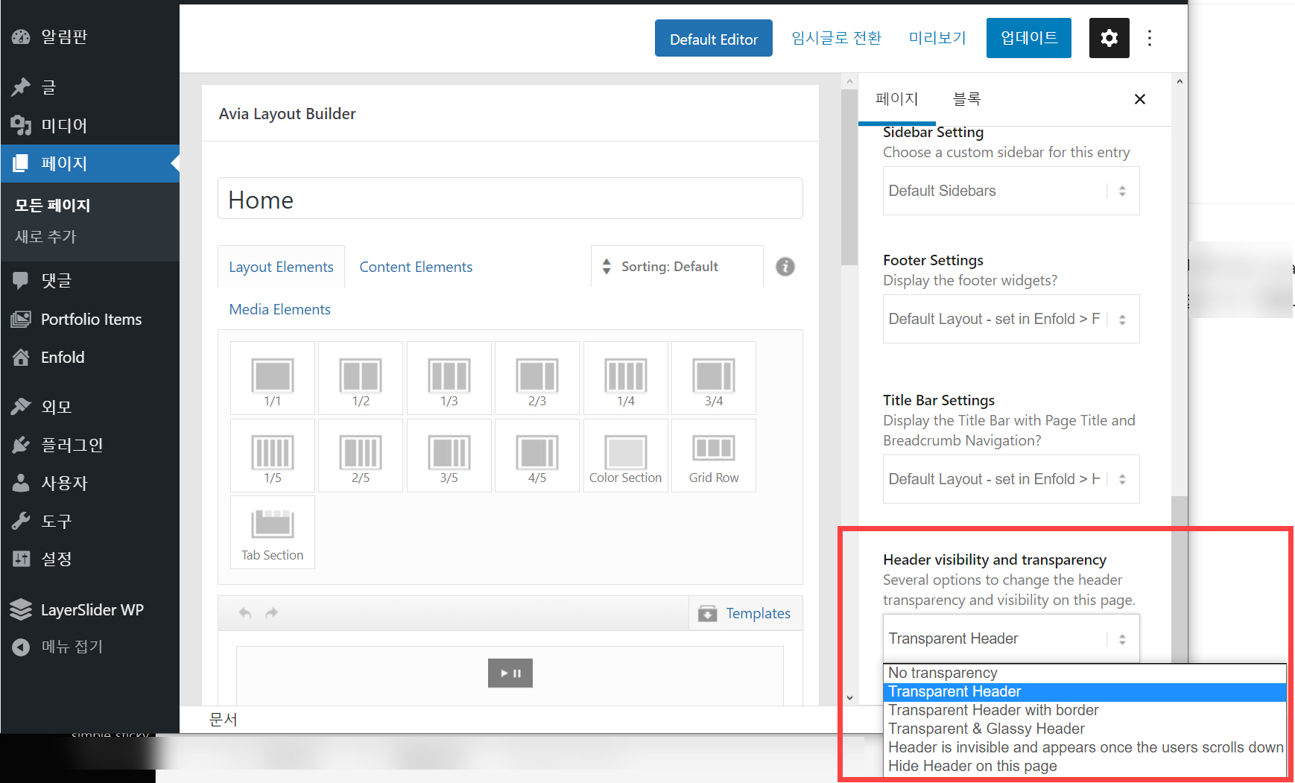Open the Enfold theme menu

89,357
